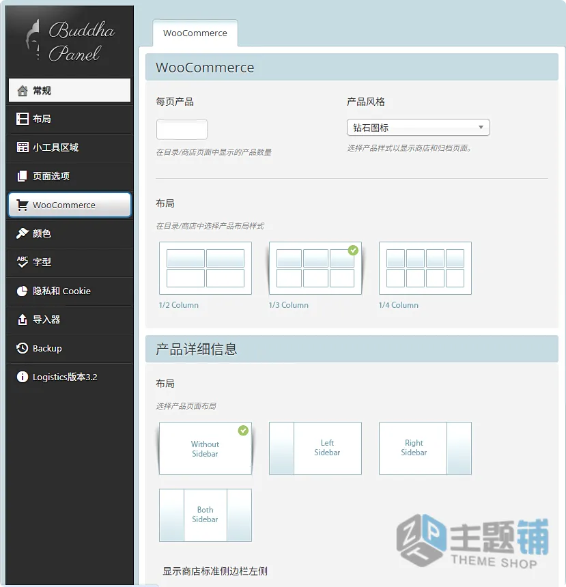
Task: Choose the 1/4 Column shop layout
Action: 425,268
